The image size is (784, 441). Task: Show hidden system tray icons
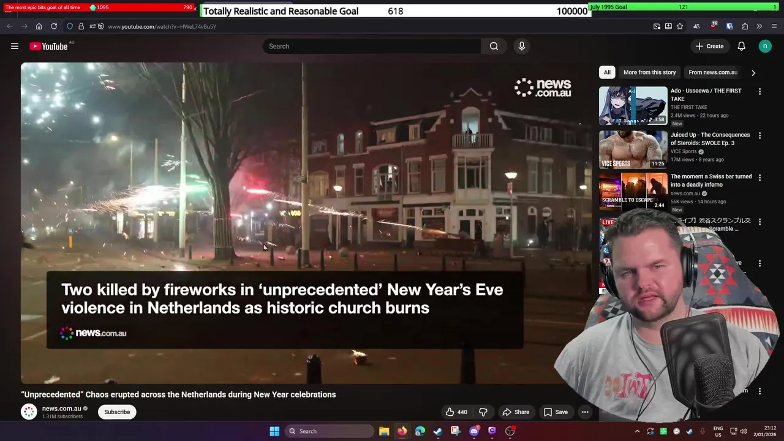(x=637, y=431)
